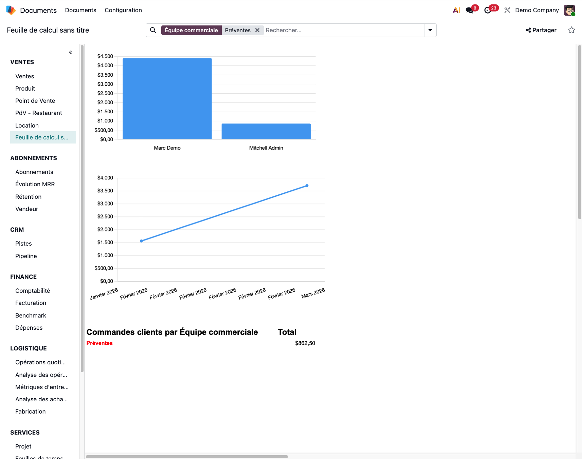Click the Odoo Documents app logo
The image size is (582, 459).
point(11,10)
